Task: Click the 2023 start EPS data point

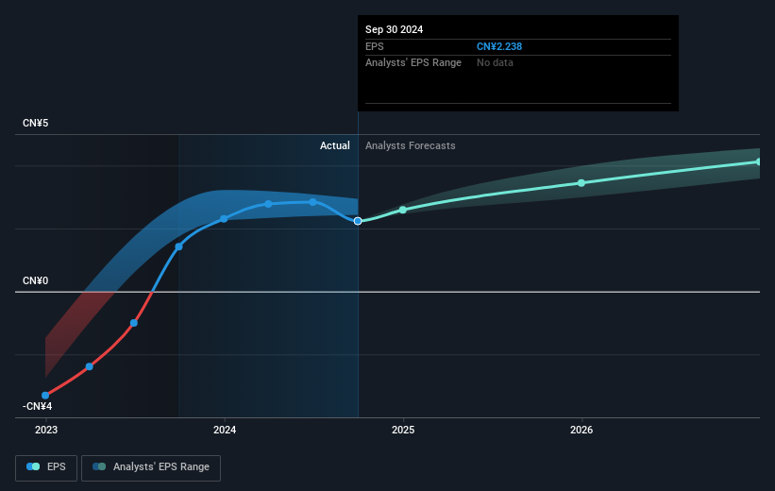Action: tap(45, 395)
